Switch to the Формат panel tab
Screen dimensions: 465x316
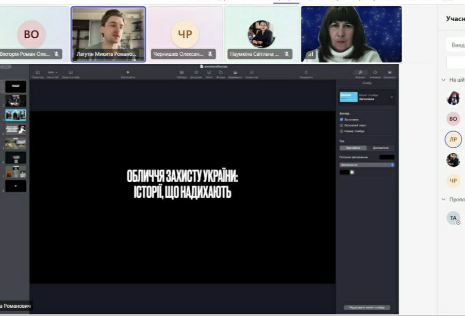360,72
